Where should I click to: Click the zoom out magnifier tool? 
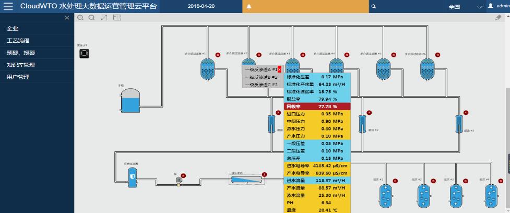(91, 18)
